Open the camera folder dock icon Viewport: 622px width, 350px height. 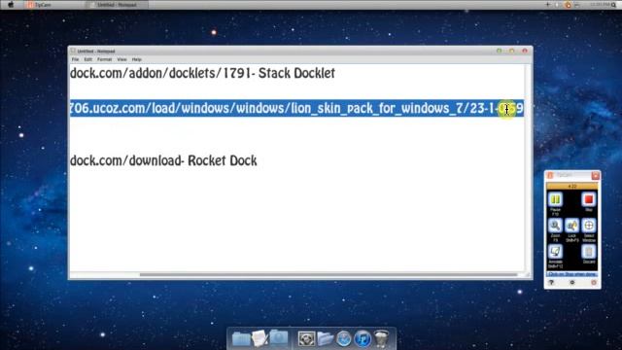[x=279, y=338]
